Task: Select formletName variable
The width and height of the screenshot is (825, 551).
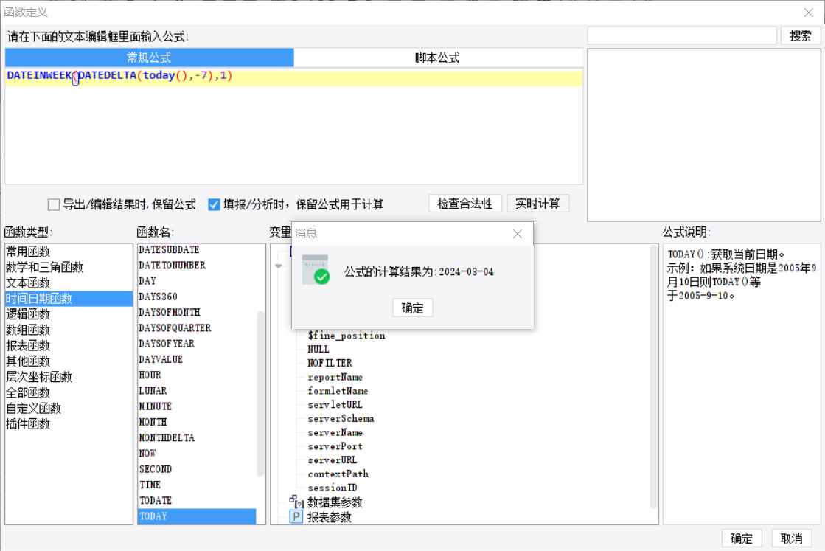Action: point(338,391)
